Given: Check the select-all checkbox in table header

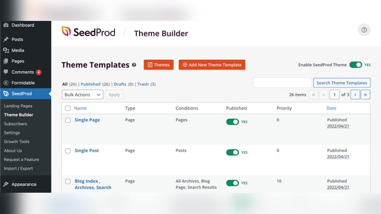Looking at the screenshot, I should (68, 108).
